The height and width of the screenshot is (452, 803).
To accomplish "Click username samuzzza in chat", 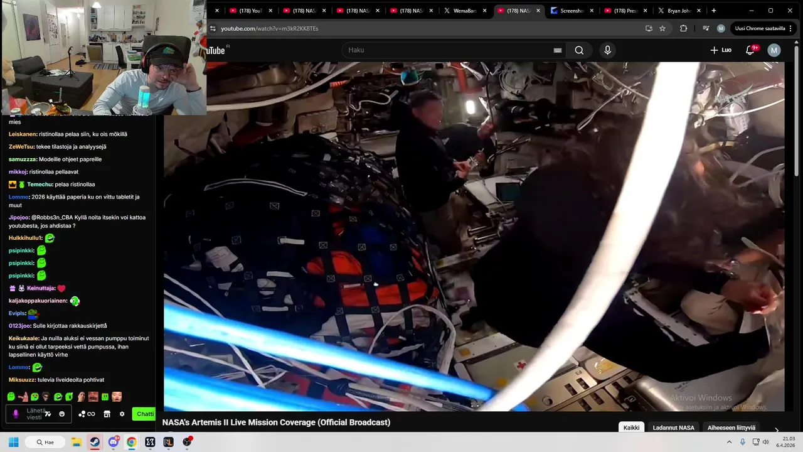I will click(x=23, y=159).
